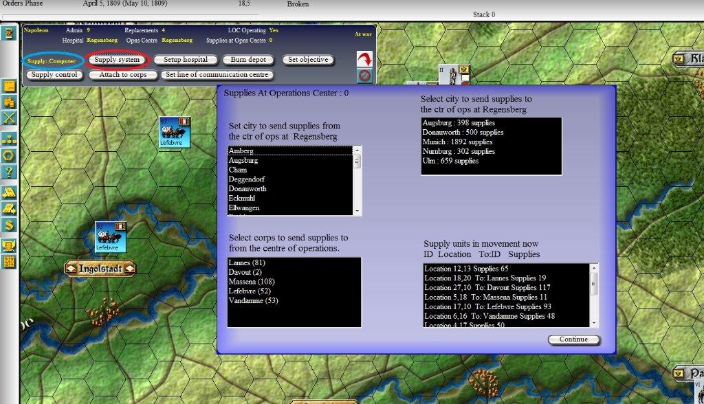Select Lefebvre (52) in the corps list
The width and height of the screenshot is (704, 404).
[x=294, y=291]
